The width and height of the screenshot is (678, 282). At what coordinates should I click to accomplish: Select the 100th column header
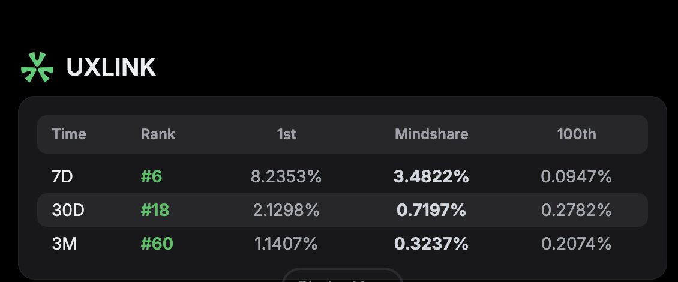coord(577,134)
